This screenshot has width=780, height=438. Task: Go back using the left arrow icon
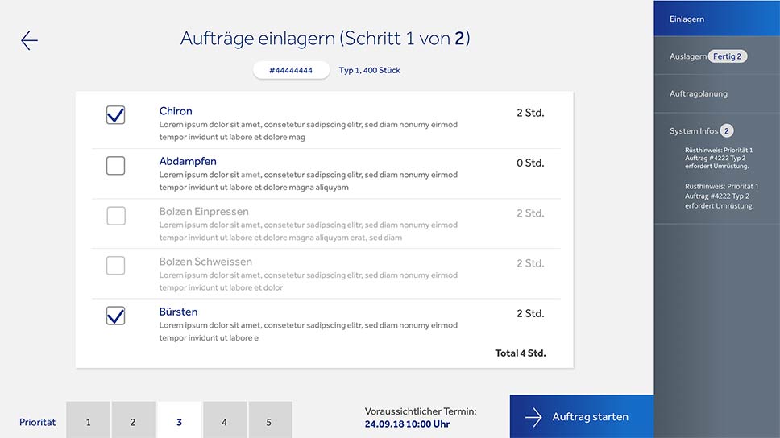click(29, 40)
